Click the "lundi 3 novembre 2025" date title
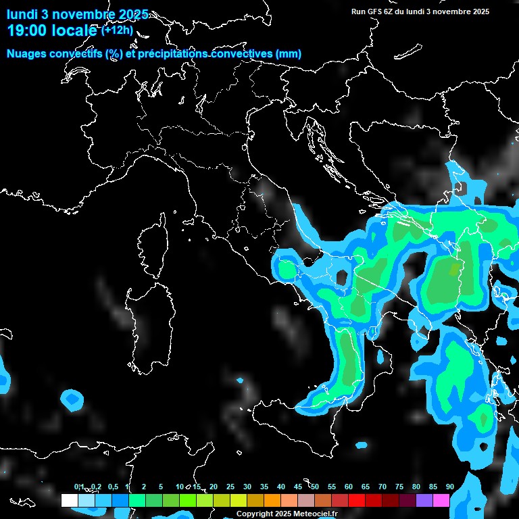The width and height of the screenshot is (519, 519). click(x=78, y=14)
